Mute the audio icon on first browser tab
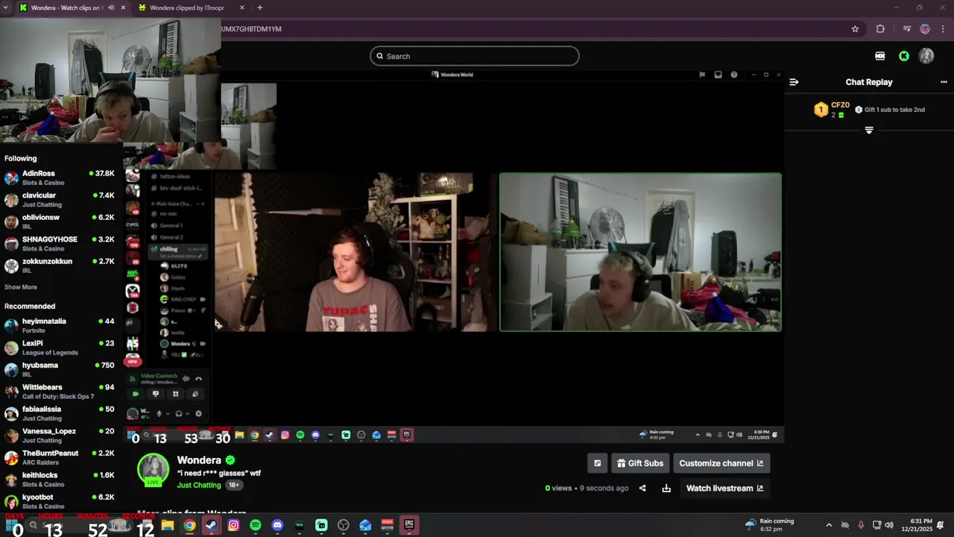Image resolution: width=954 pixels, height=537 pixels. (111, 7)
